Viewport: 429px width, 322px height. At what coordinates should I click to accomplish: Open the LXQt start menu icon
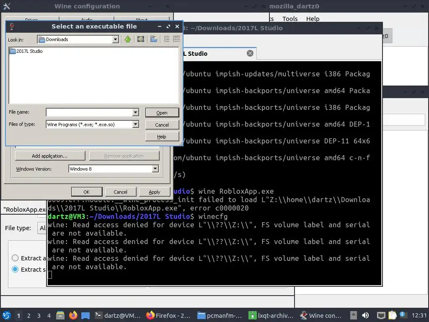click(x=7, y=315)
